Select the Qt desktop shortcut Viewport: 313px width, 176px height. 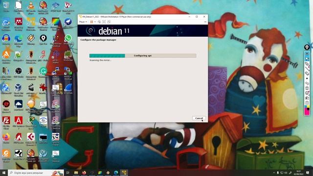coord(43,155)
